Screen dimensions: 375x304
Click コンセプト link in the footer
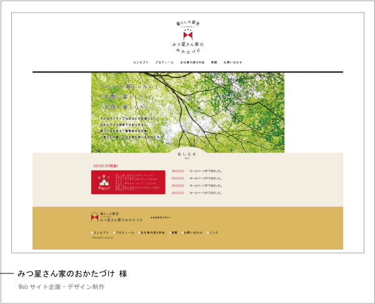coord(101,232)
